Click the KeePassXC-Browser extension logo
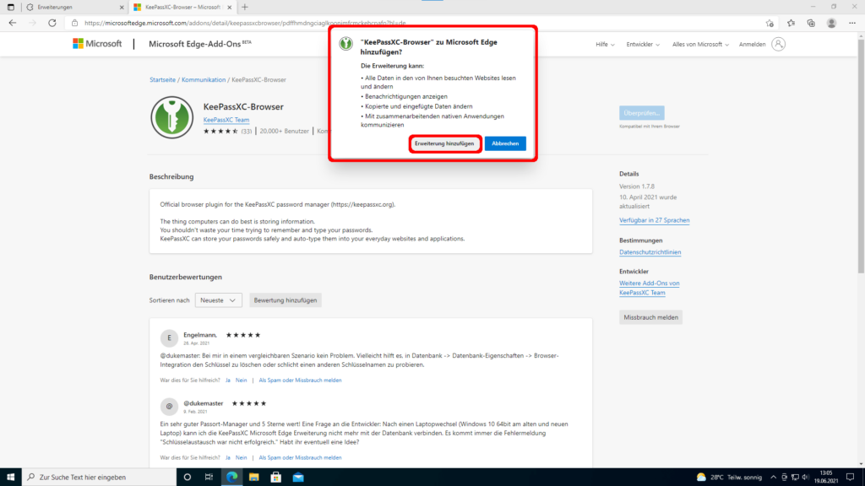This screenshot has width=865, height=486. pos(172,117)
